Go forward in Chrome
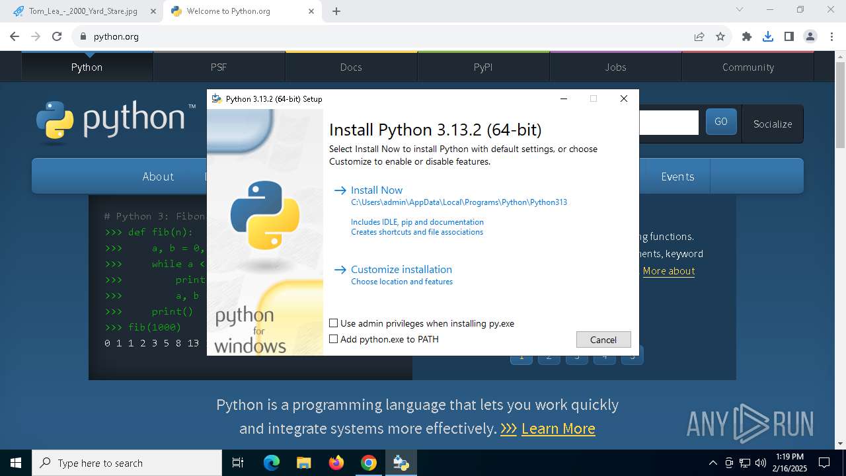 (x=36, y=36)
